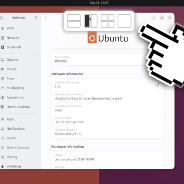The image size is (184, 184).
Task: Open the Appearance settings panel
Action: click(x=18, y=98)
